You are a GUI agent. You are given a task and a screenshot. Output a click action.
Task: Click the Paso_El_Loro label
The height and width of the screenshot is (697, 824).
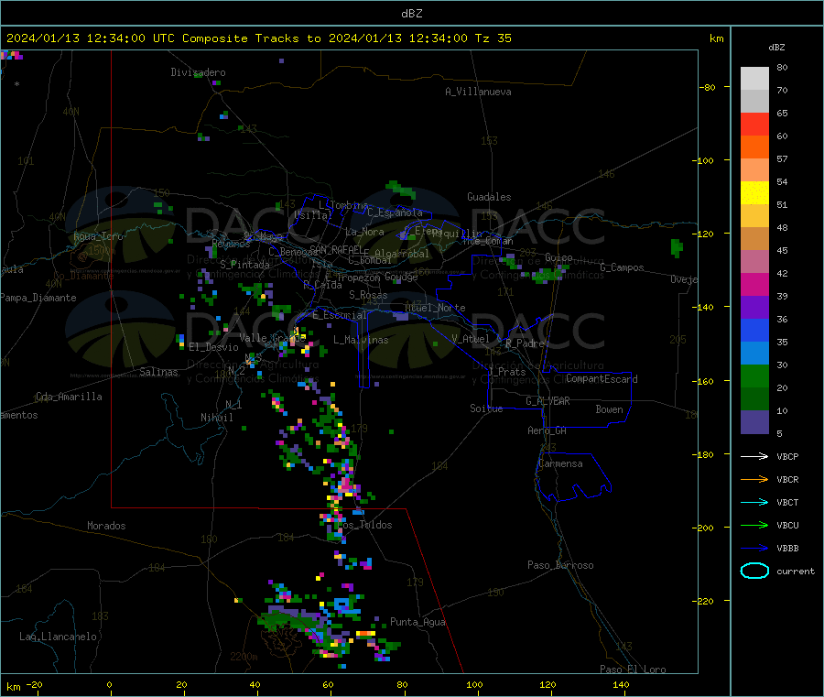click(633, 670)
